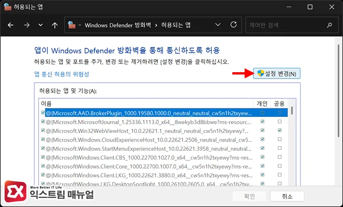
Task: Click the 공용 column header
Action: 279,104
